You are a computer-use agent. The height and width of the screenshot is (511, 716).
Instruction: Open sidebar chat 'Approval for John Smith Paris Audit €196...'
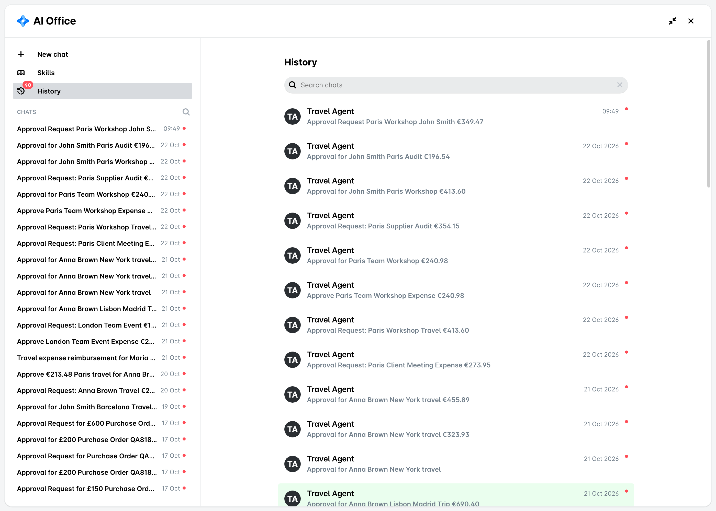coord(102,145)
